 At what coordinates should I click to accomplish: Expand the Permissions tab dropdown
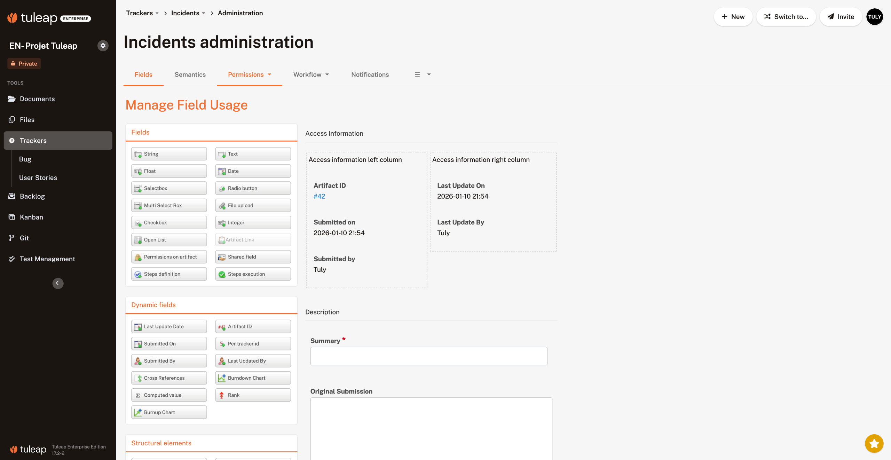[269, 75]
